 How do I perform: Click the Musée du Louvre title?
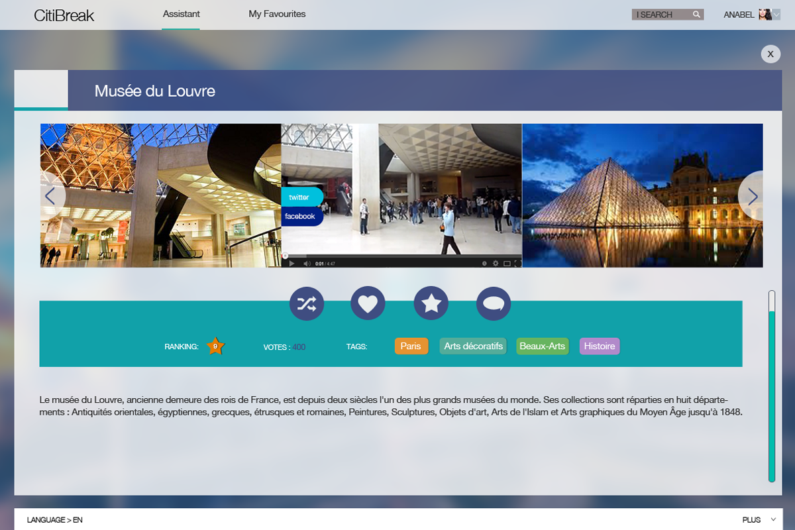coord(155,91)
